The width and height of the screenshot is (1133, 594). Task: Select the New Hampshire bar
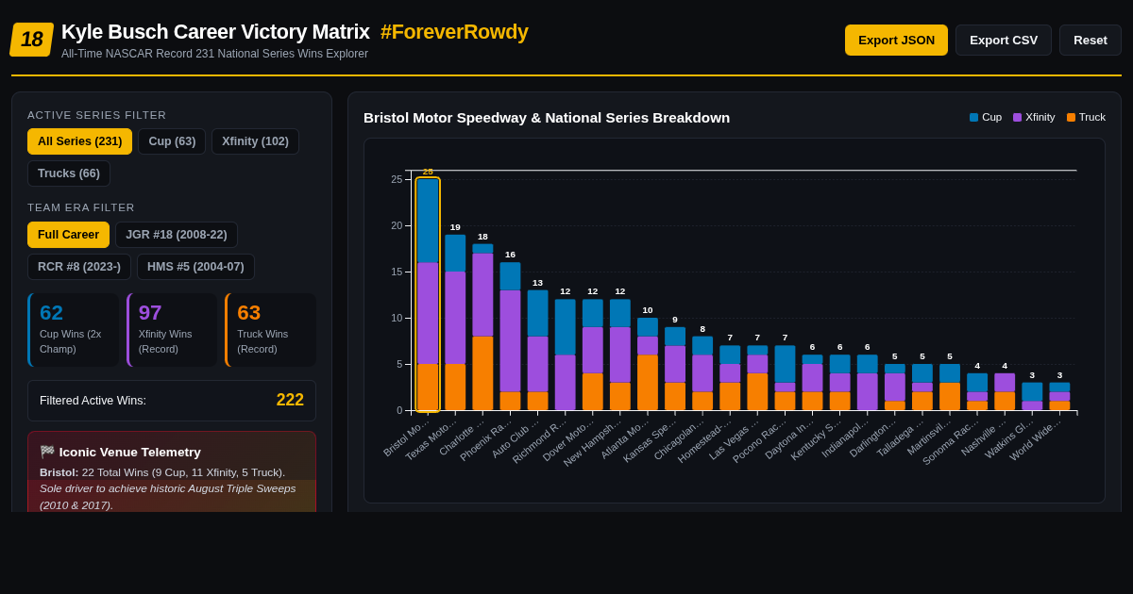[619, 355]
